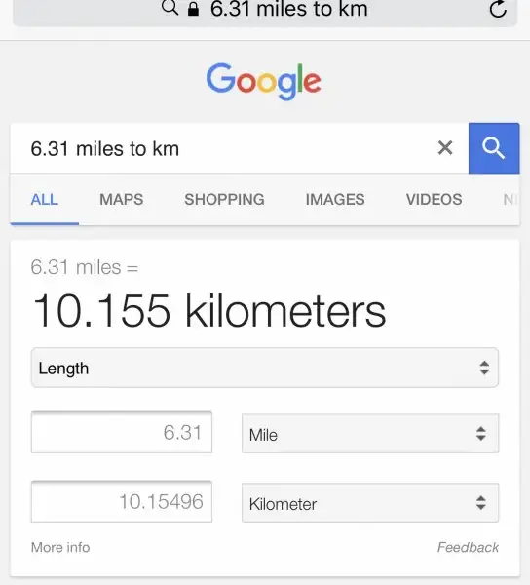Viewport: 530px width, 585px height.
Task: Clear the search query with X icon
Action: (x=445, y=148)
